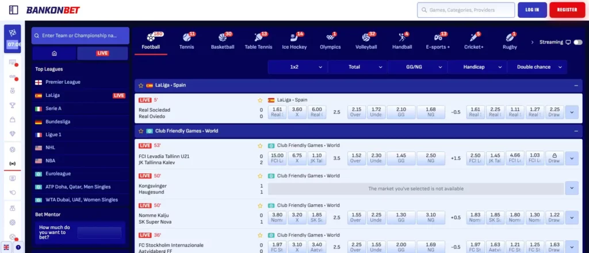Open the 1x2 market dropdown
589x253 pixels.
297,67
